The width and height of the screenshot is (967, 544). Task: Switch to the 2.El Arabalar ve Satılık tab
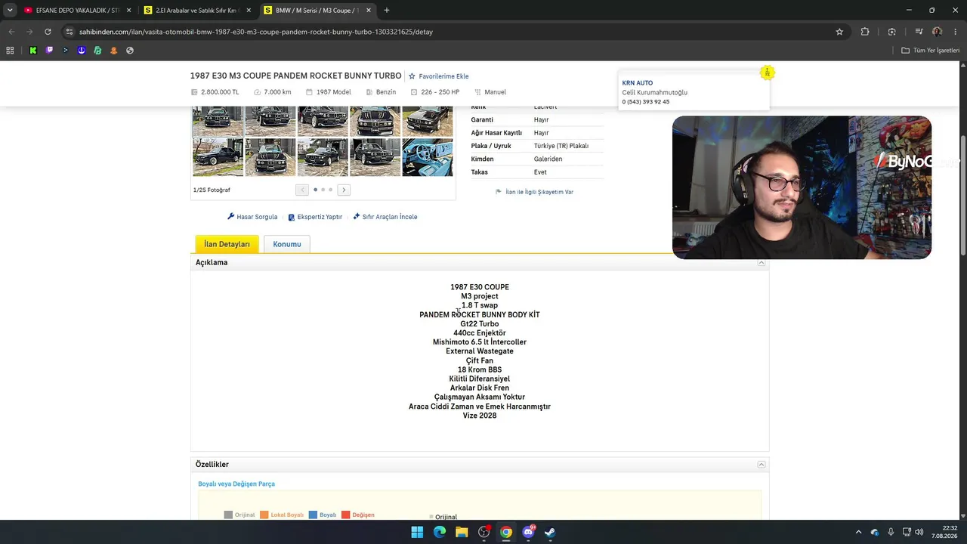tap(198, 11)
